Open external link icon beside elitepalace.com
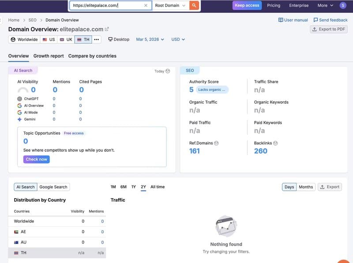Viewport: 353px width, 263px height. 107,29
